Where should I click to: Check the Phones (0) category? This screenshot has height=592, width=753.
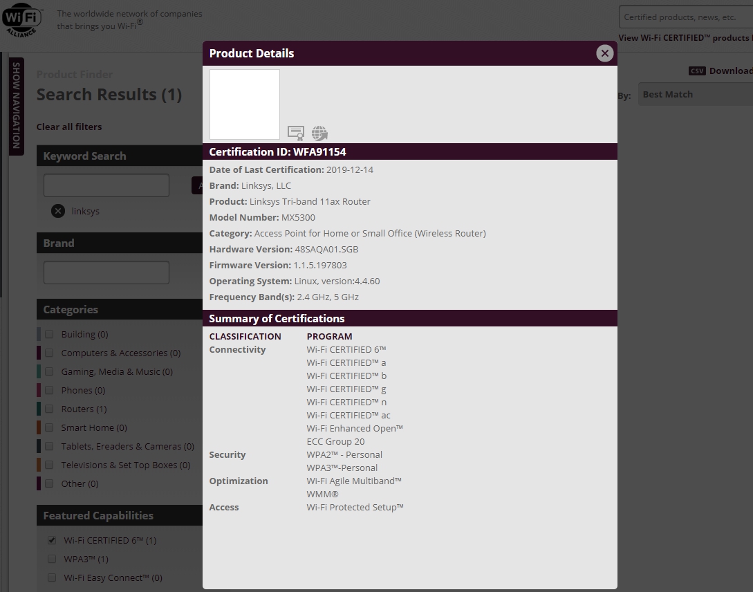[x=49, y=390]
